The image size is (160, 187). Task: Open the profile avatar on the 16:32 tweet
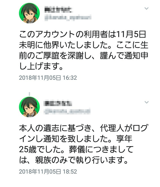[x=29, y=13]
